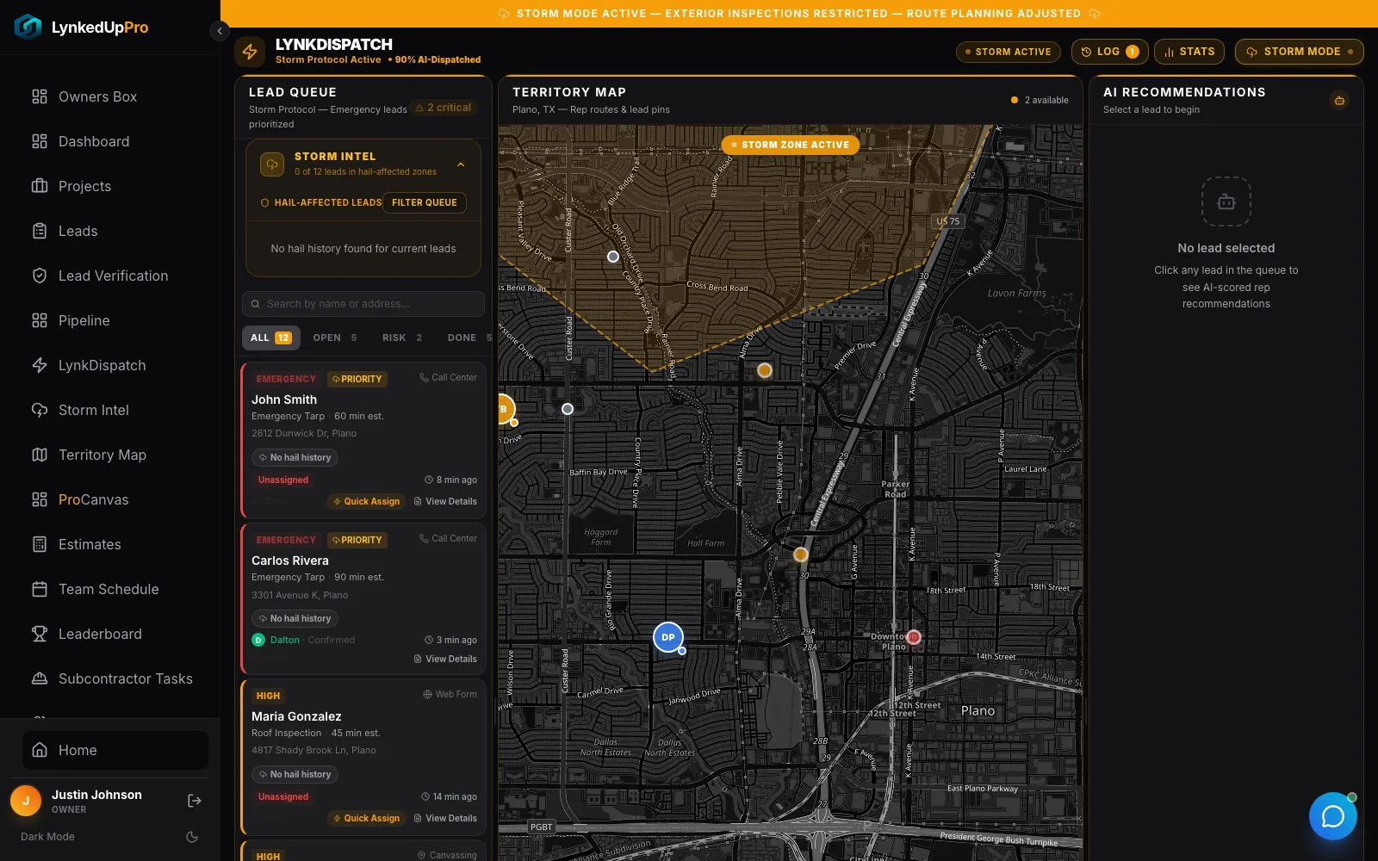
Task: View Details for Carlos Rivera
Action: pyautogui.click(x=445, y=659)
